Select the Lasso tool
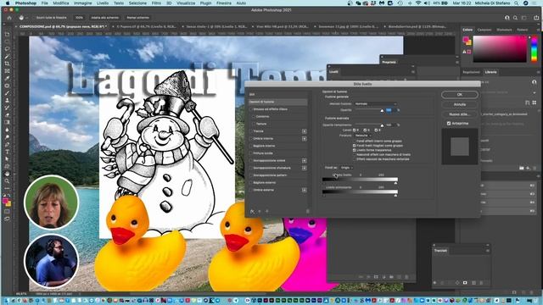The width and height of the screenshot is (543, 305). [7, 49]
